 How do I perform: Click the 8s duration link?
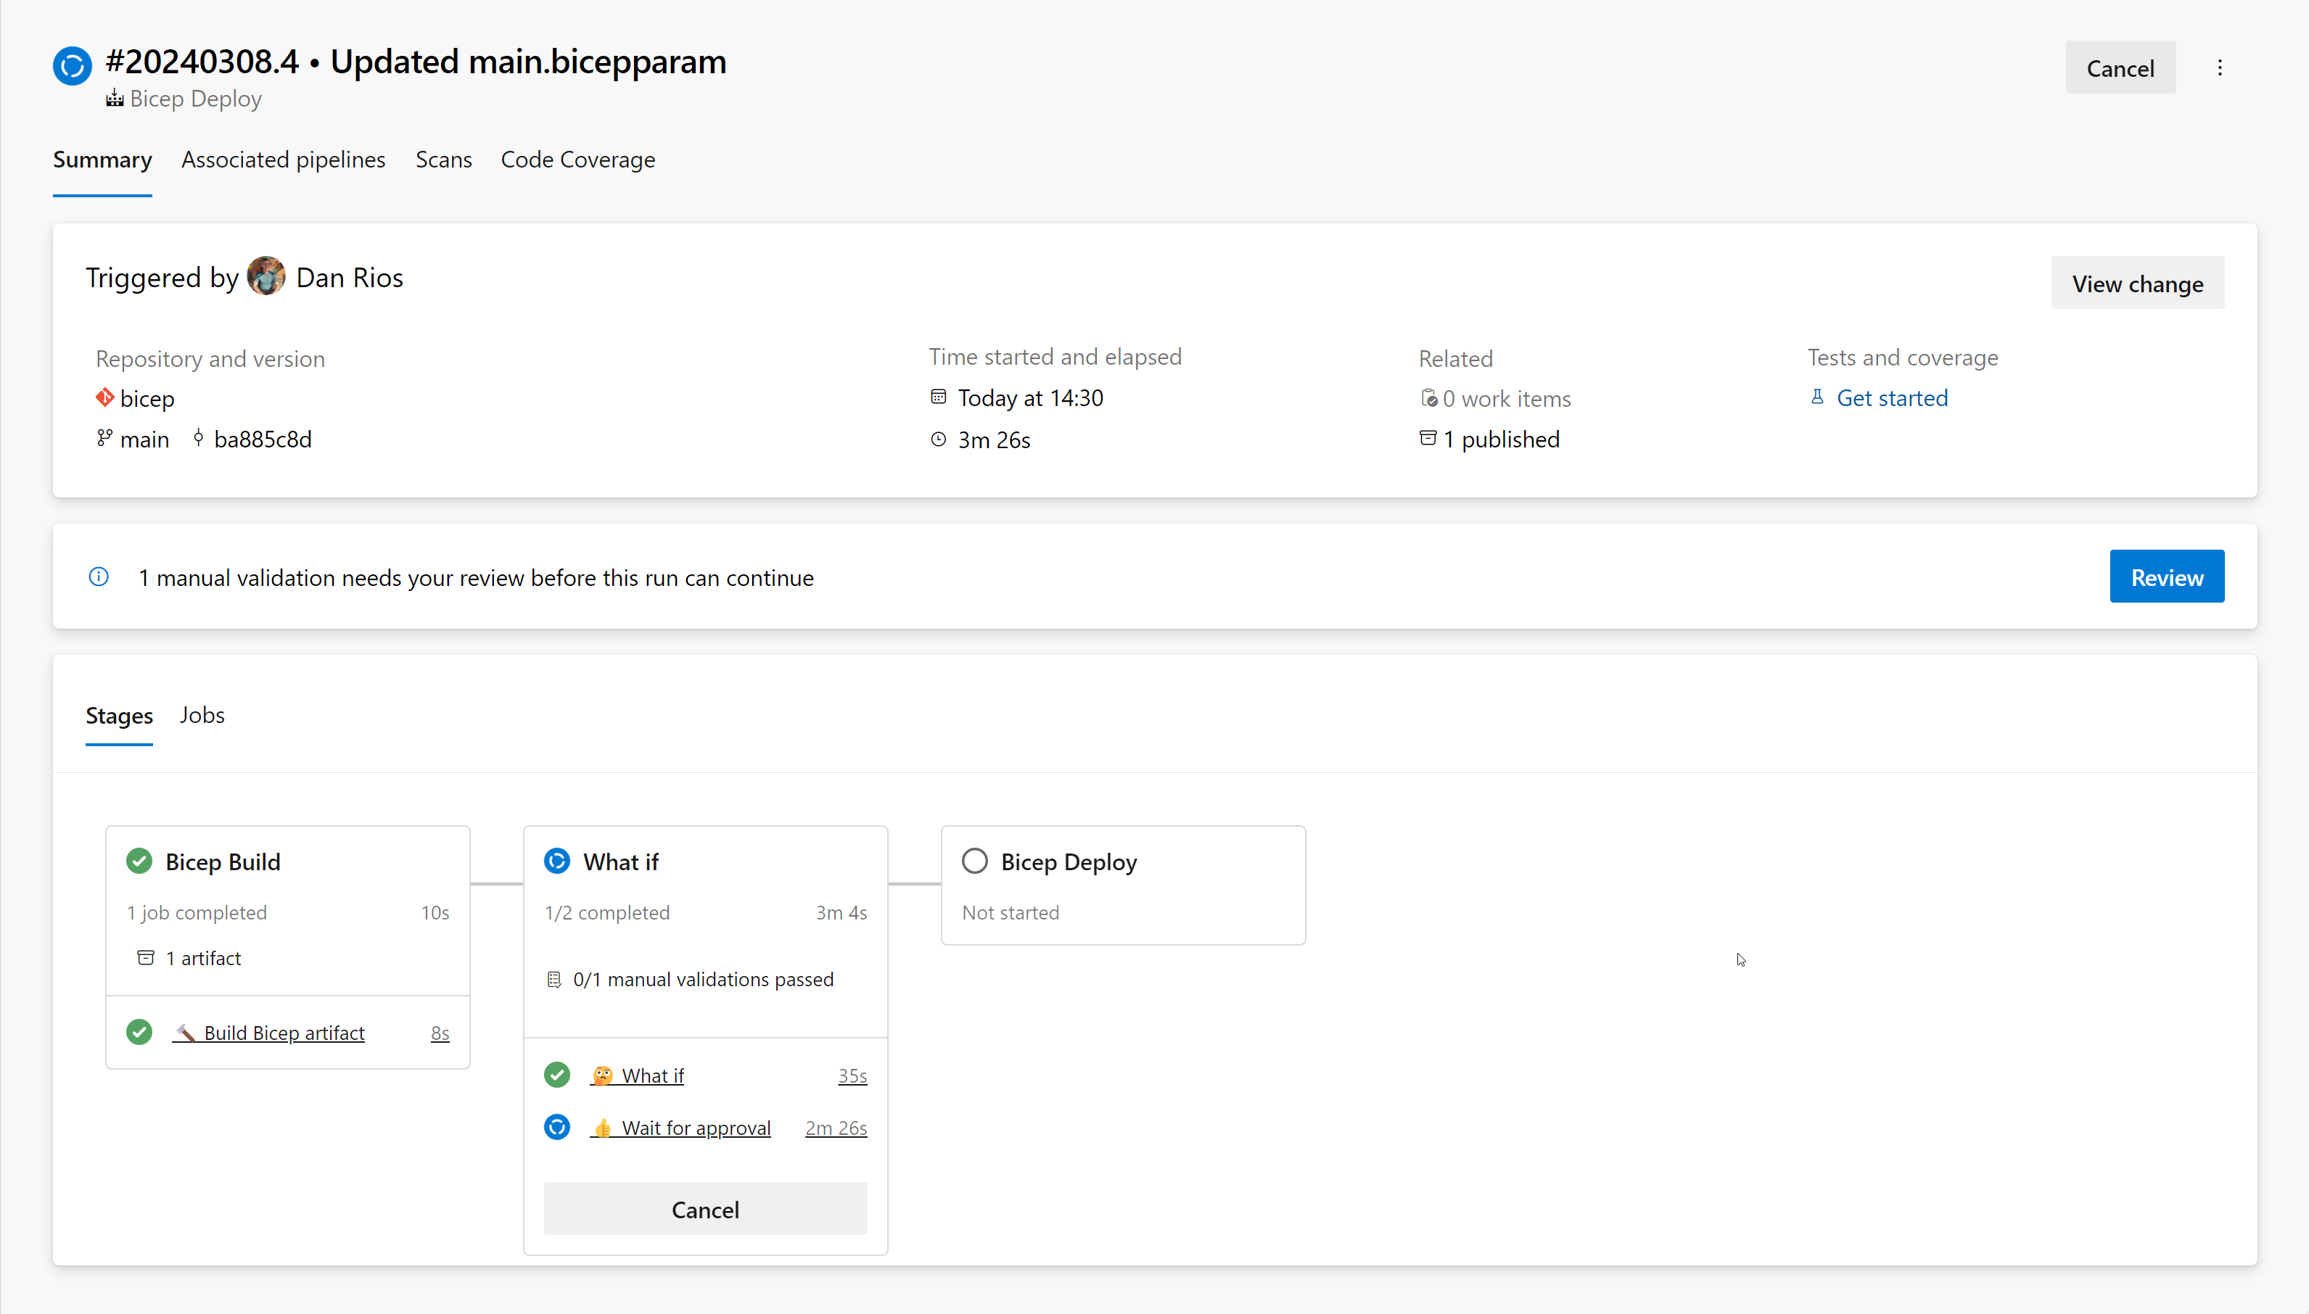[x=440, y=1033]
